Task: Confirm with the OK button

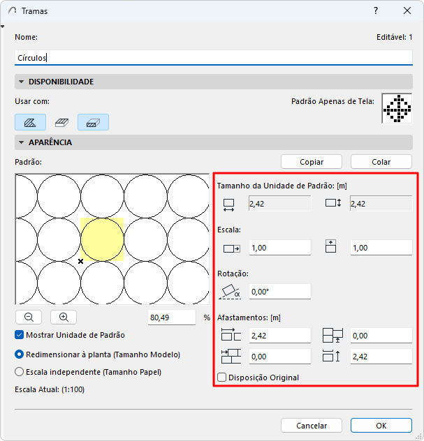Action: coord(381,425)
